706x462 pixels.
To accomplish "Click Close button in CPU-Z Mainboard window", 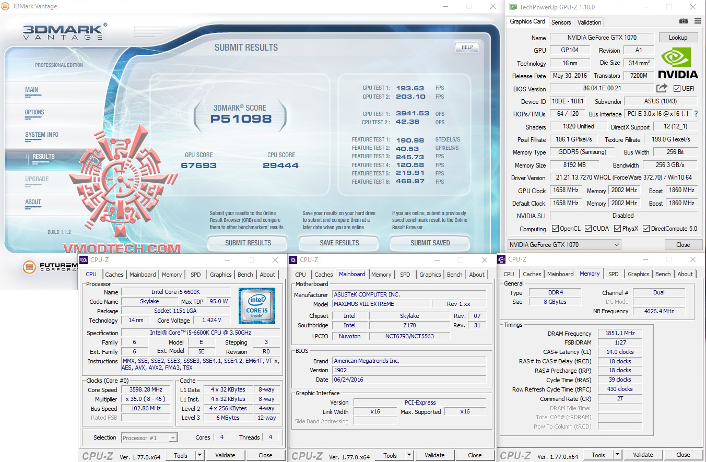I will coord(475,455).
